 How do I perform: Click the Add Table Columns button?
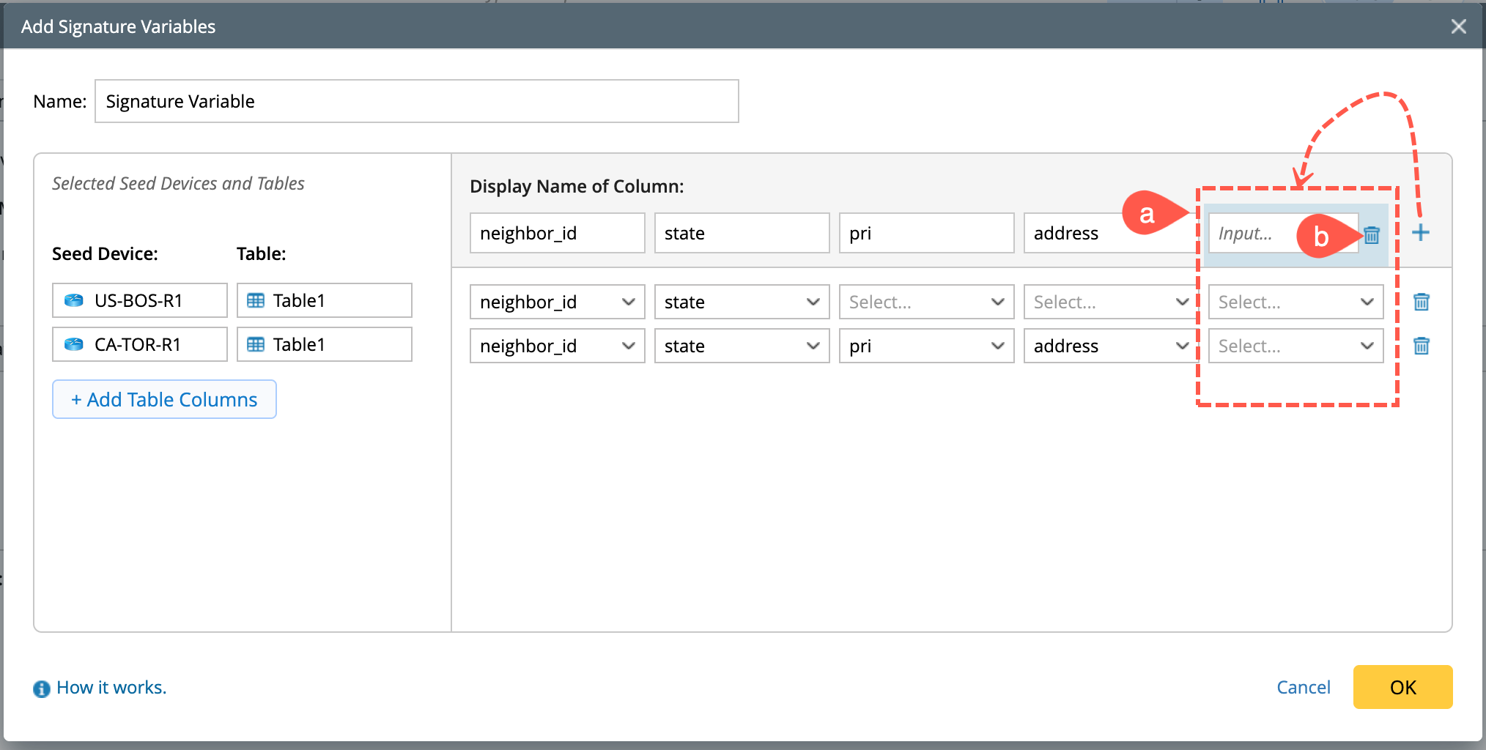[164, 399]
